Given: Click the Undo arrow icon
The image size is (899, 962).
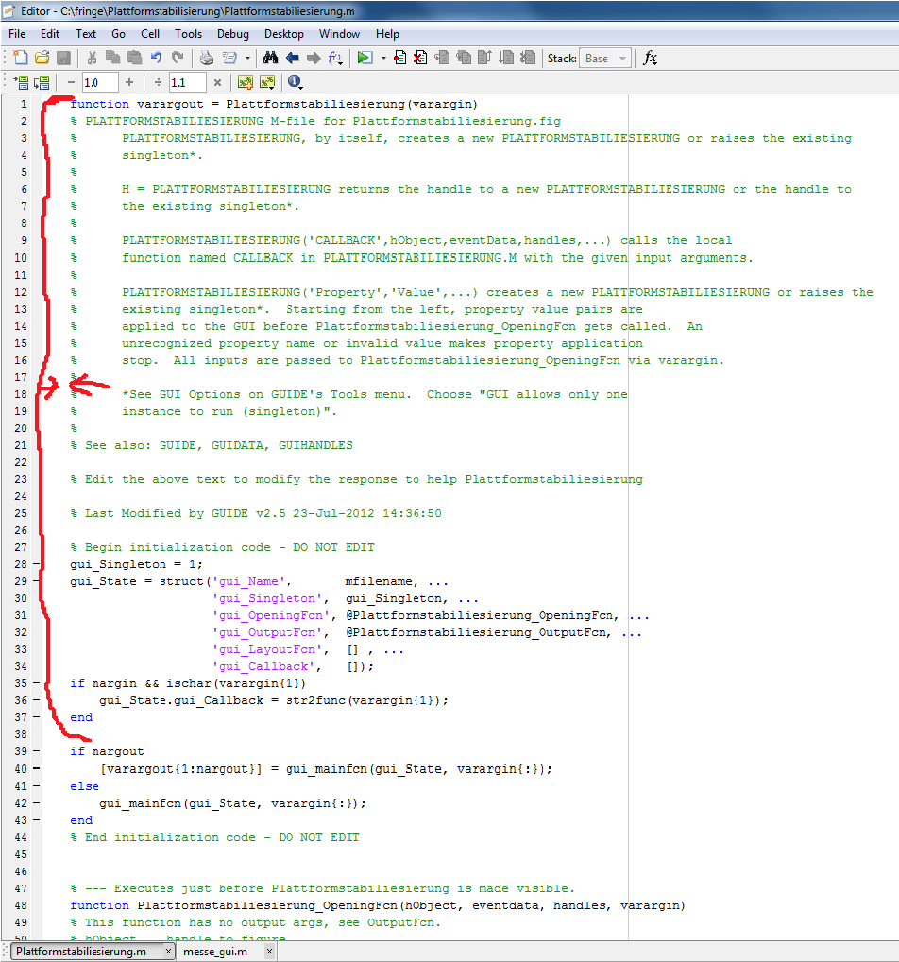Looking at the screenshot, I should point(157,59).
